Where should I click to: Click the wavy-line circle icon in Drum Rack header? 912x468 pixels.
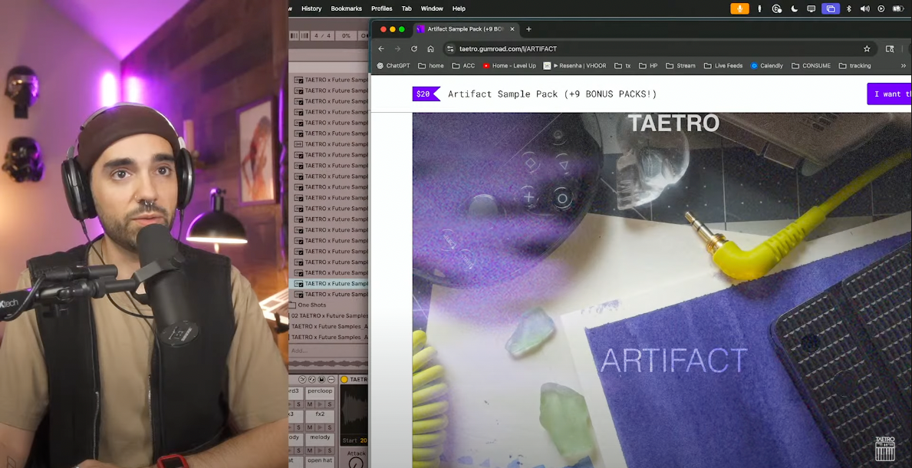(x=302, y=380)
